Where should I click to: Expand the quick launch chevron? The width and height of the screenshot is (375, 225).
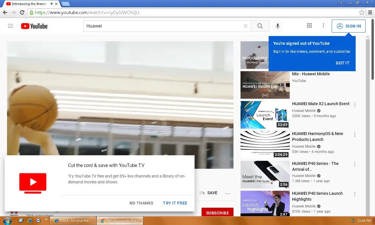point(46,219)
